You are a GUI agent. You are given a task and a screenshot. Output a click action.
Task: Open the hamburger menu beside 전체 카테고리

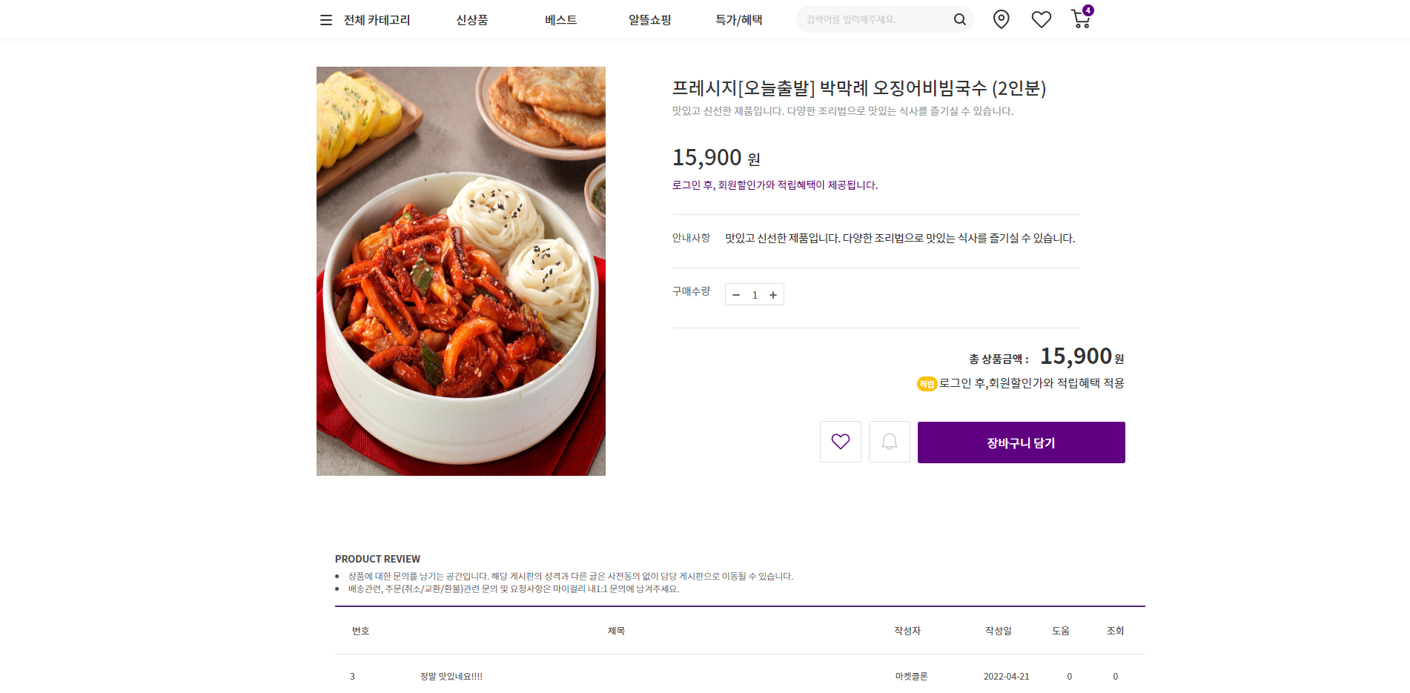[325, 20]
